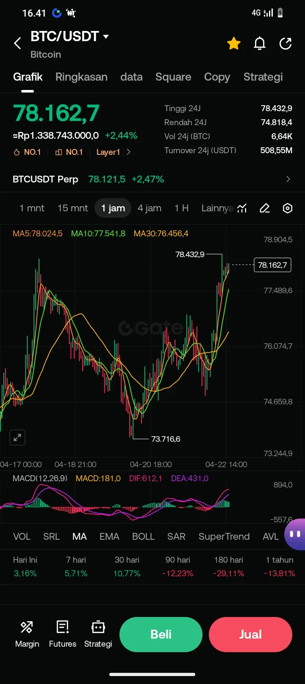Viewport: 305px width, 684px height.
Task: Select 4 jam timeframe
Action: [150, 208]
